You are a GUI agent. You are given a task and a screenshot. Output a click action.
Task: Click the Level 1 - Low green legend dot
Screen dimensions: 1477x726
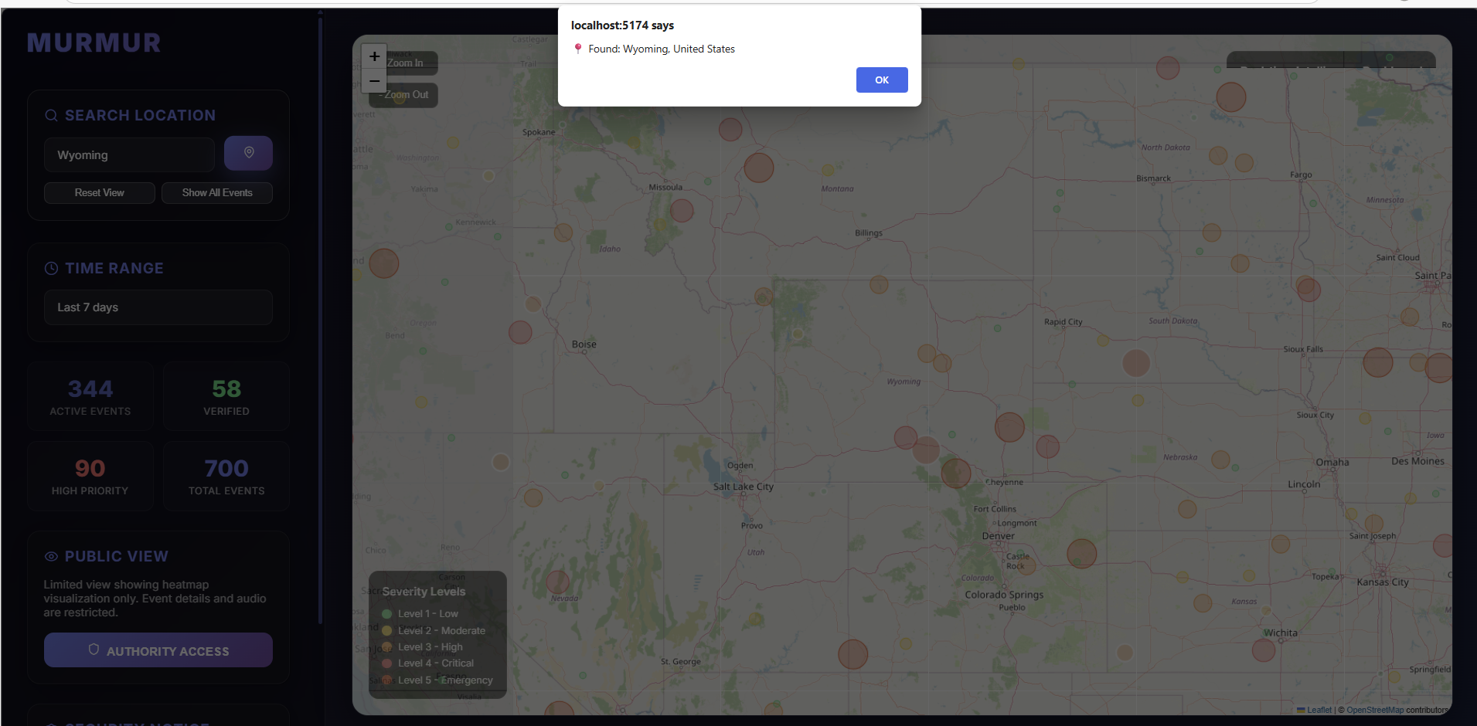(x=386, y=614)
